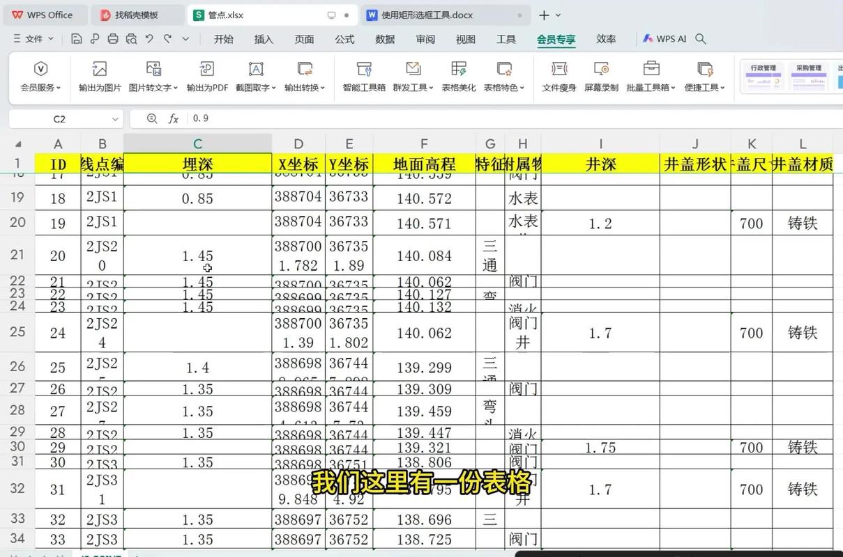Viewport: 843px width, 557px height.
Task: Run 文件瘦身 to slim the file
Action: click(x=559, y=76)
